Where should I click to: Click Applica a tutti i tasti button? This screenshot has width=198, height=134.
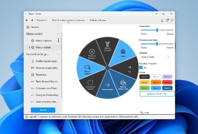pyautogui.click(x=157, y=94)
